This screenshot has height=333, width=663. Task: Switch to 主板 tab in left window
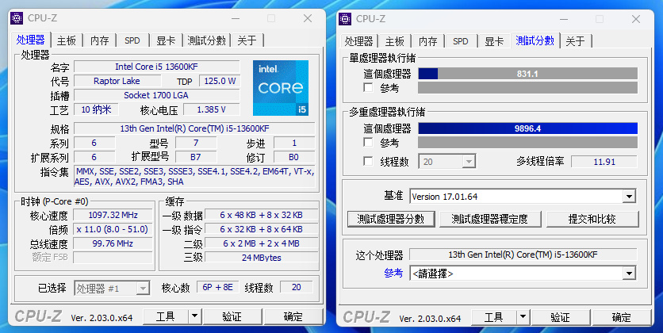[x=67, y=40]
